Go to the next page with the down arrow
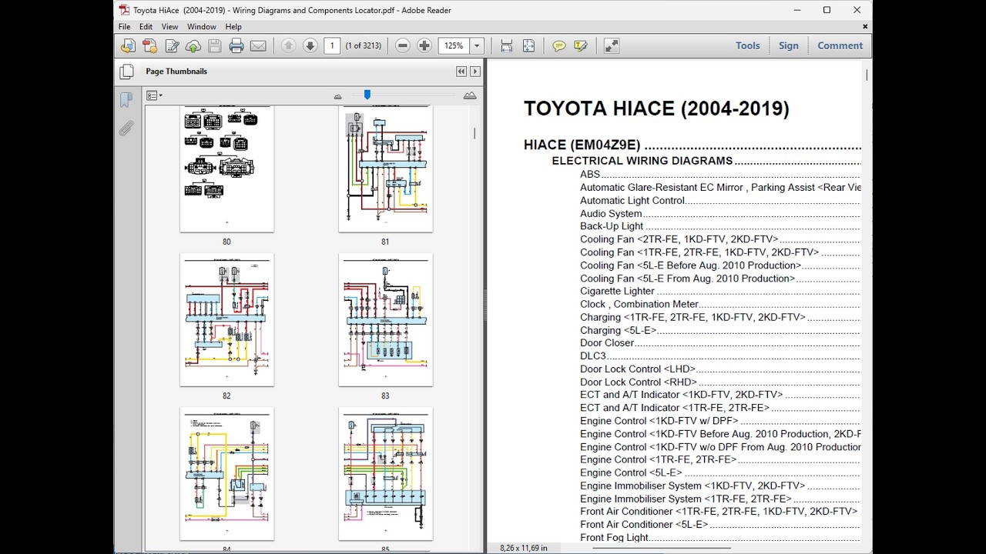Image resolution: width=986 pixels, height=554 pixels. pos(310,46)
